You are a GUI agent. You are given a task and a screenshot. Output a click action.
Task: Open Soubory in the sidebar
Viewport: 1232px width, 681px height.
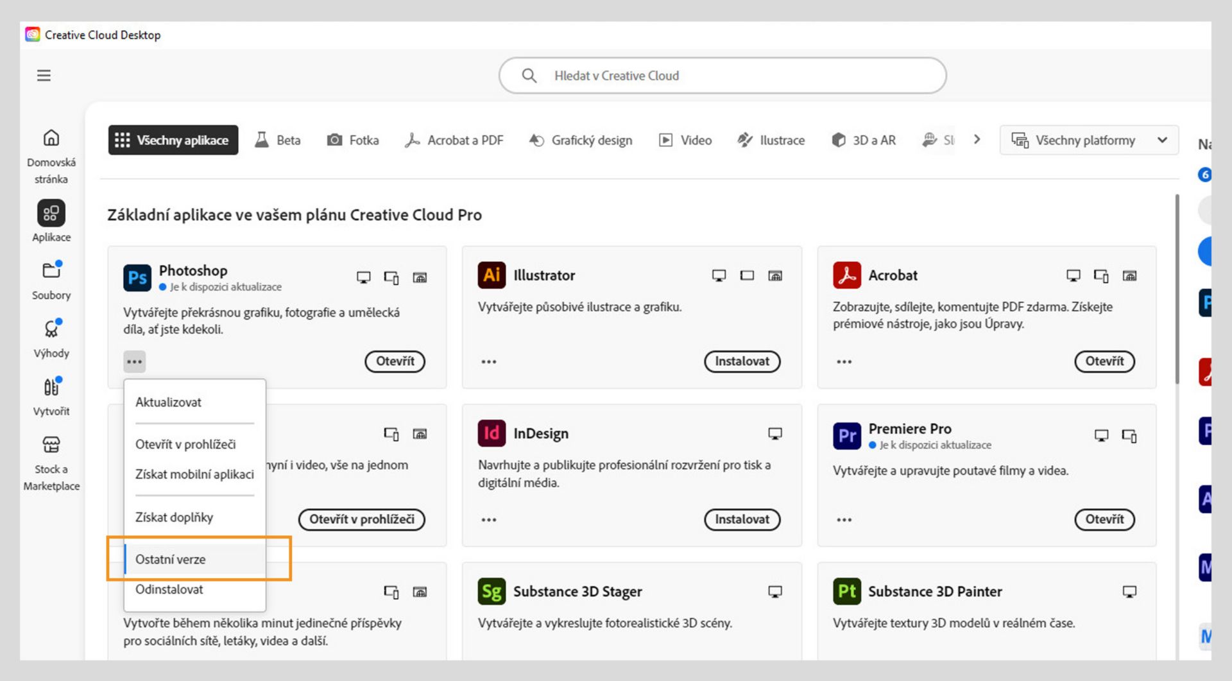coord(51,280)
